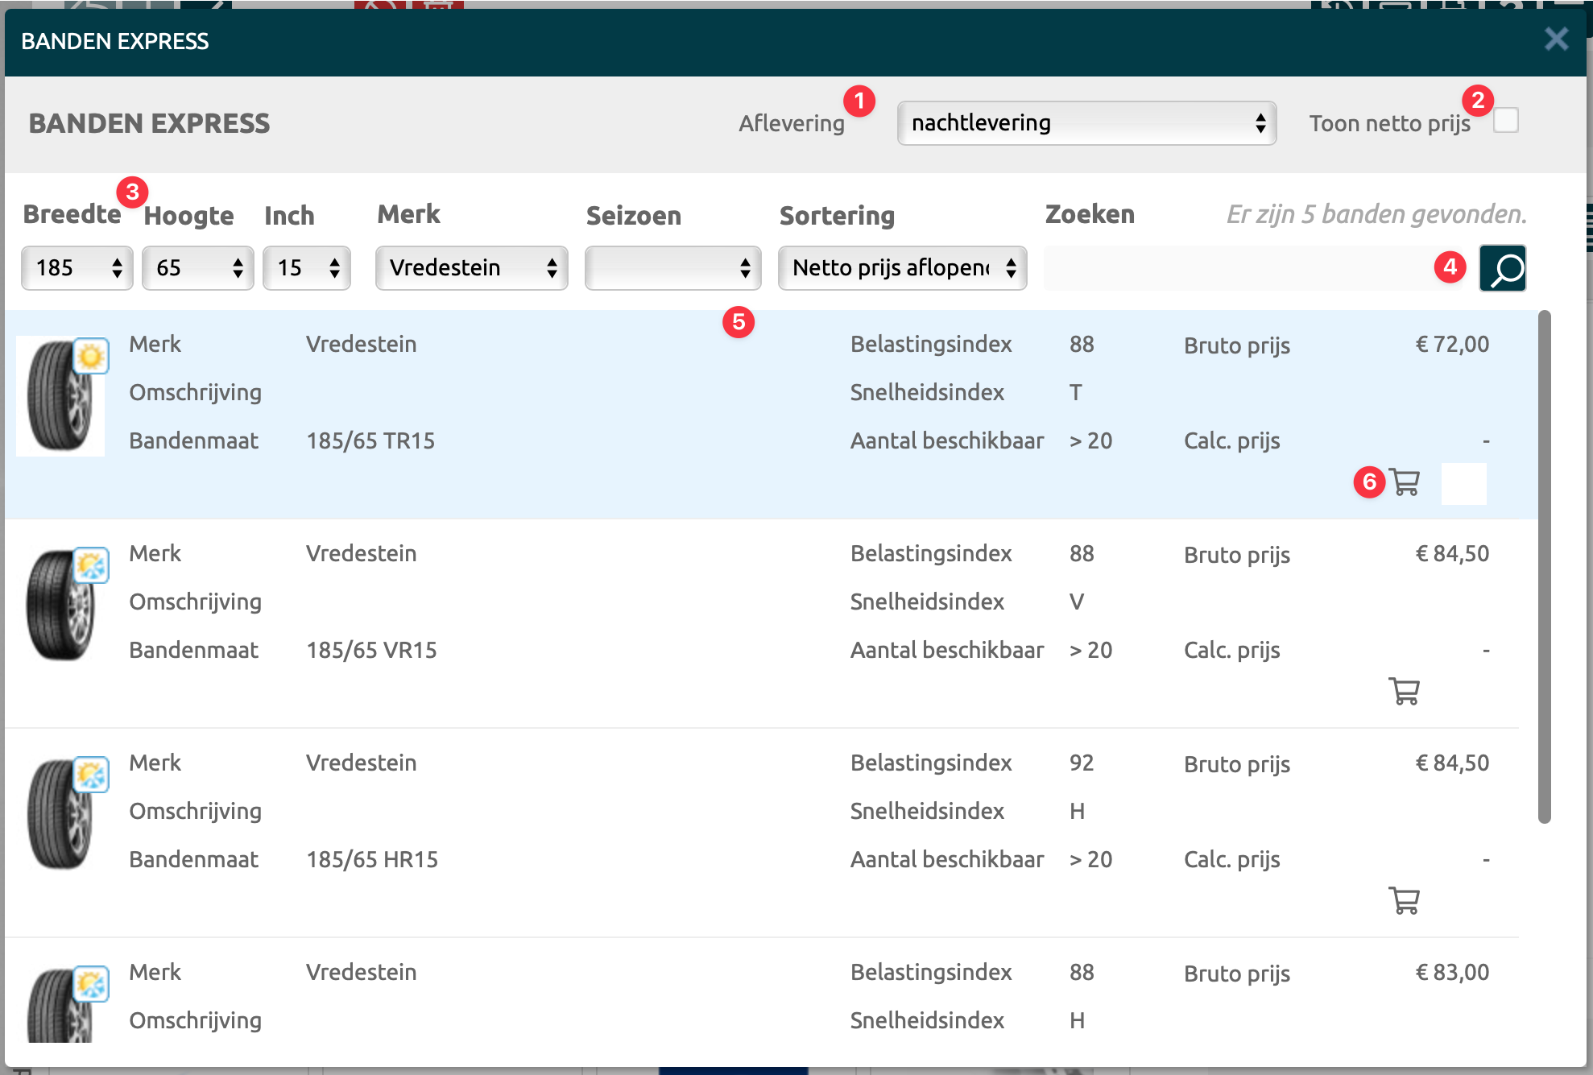Open the Aflevering nachtlevering dropdown
The image size is (1593, 1075).
[1086, 123]
